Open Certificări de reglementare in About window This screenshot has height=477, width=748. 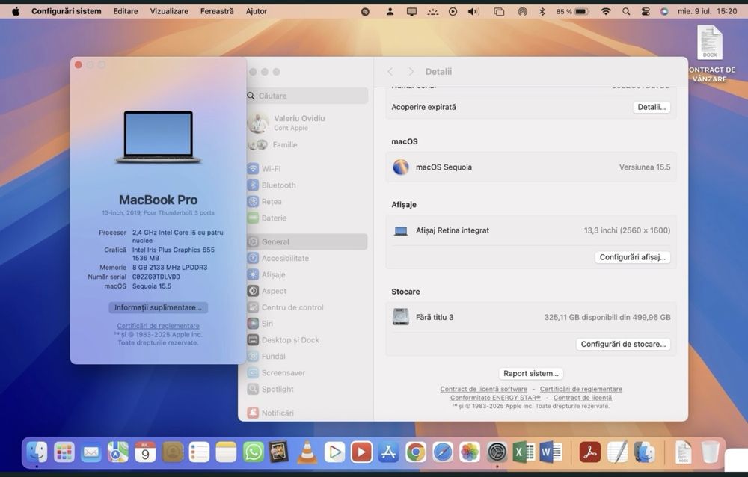159,326
